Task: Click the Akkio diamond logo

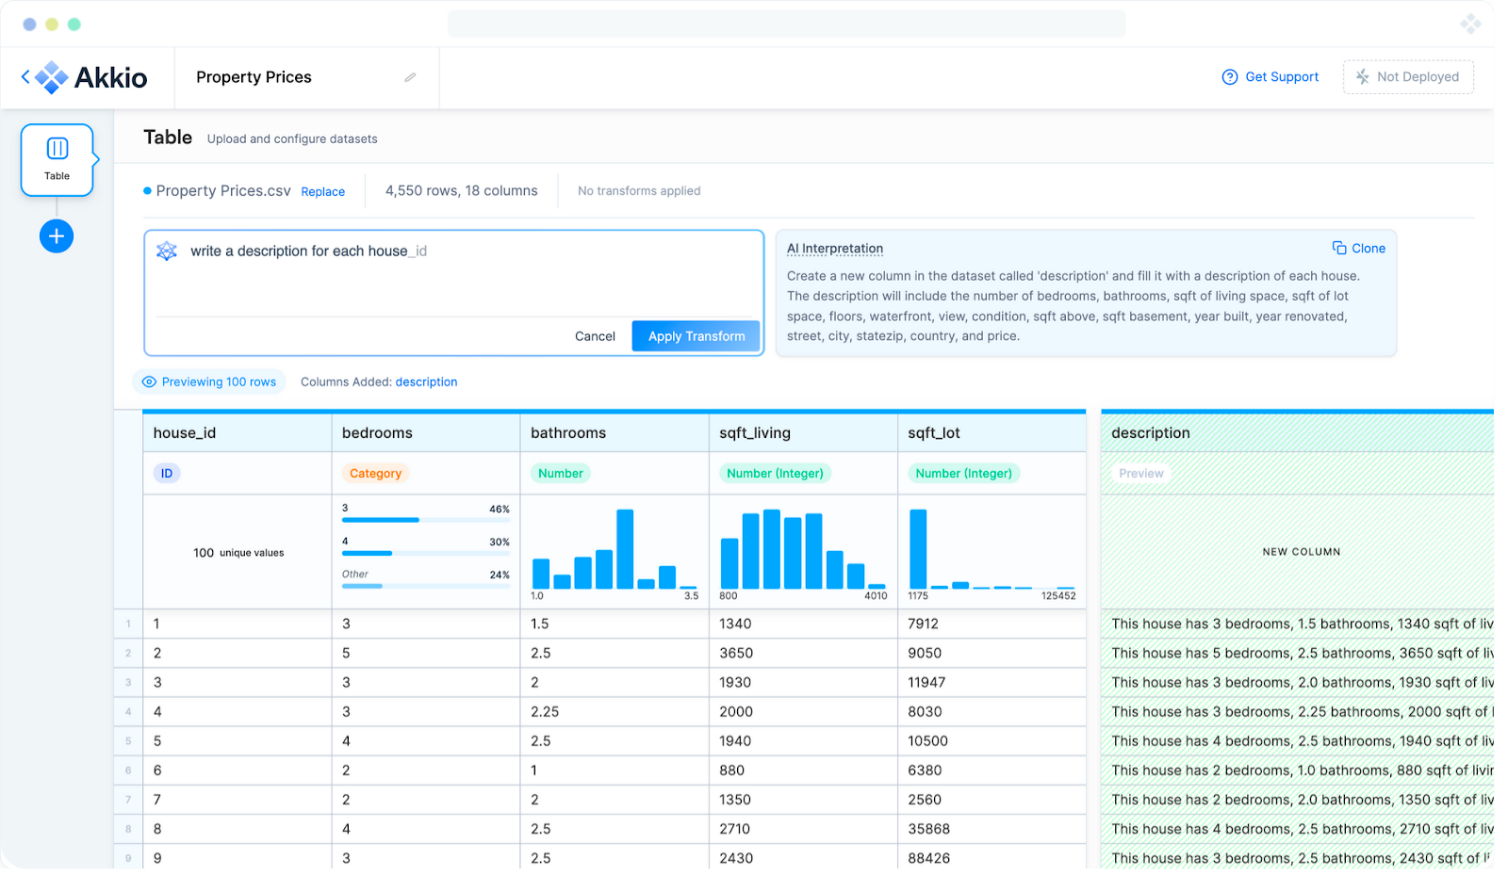Action: 51,77
